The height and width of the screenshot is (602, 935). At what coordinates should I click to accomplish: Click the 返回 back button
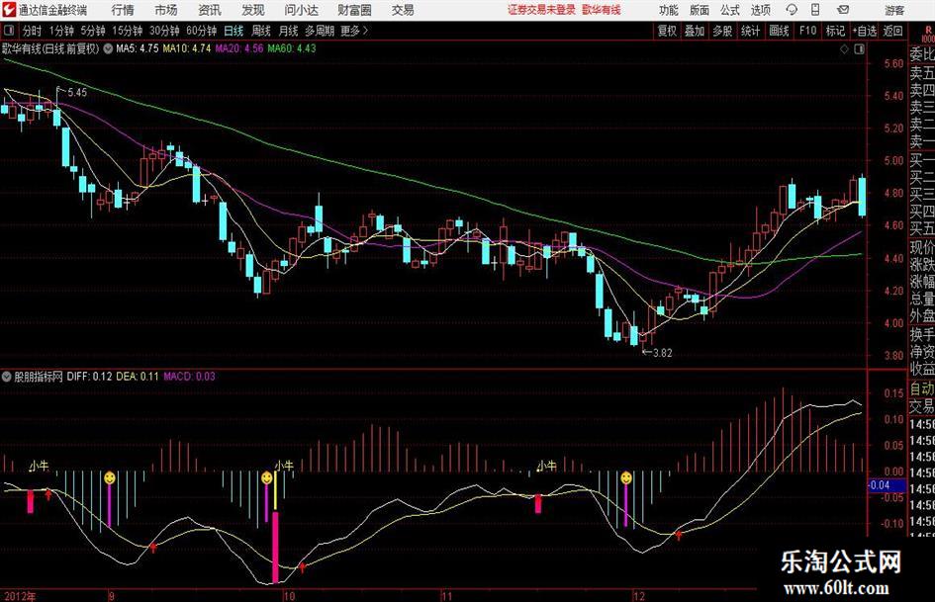892,31
